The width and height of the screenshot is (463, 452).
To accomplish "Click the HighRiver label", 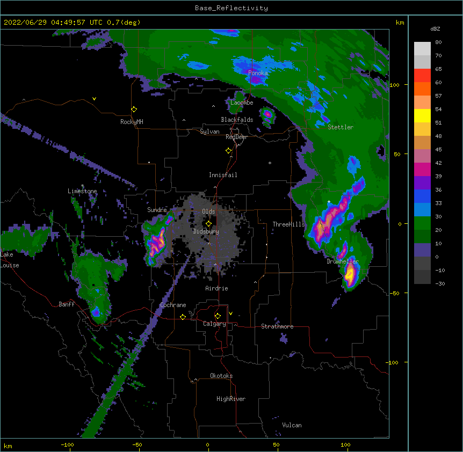I will coord(231,399).
